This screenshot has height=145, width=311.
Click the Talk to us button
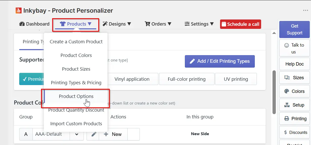[x=295, y=48]
